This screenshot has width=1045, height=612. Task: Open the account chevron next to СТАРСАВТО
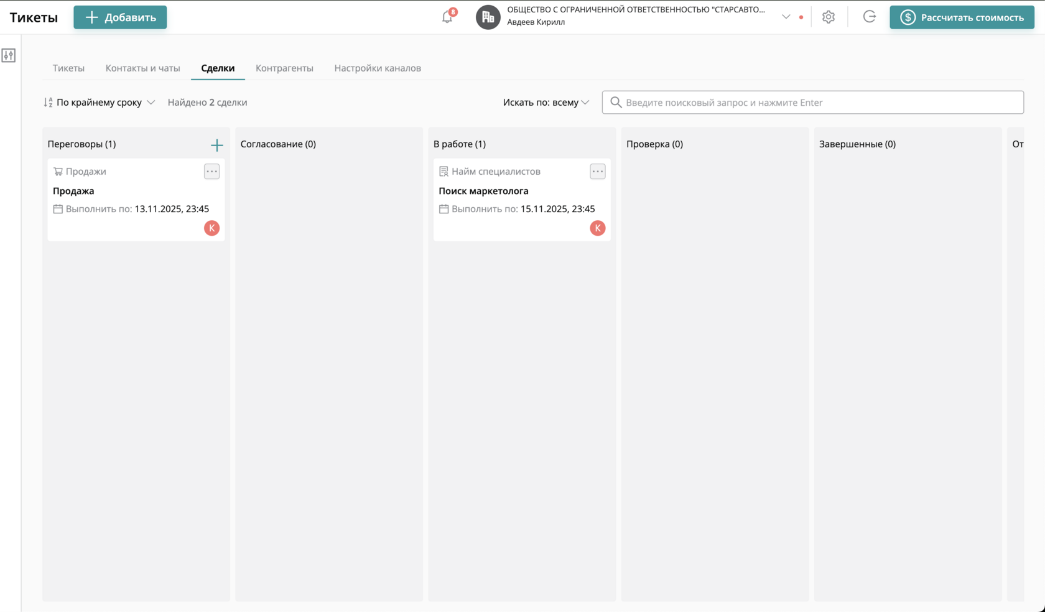pyautogui.click(x=785, y=17)
